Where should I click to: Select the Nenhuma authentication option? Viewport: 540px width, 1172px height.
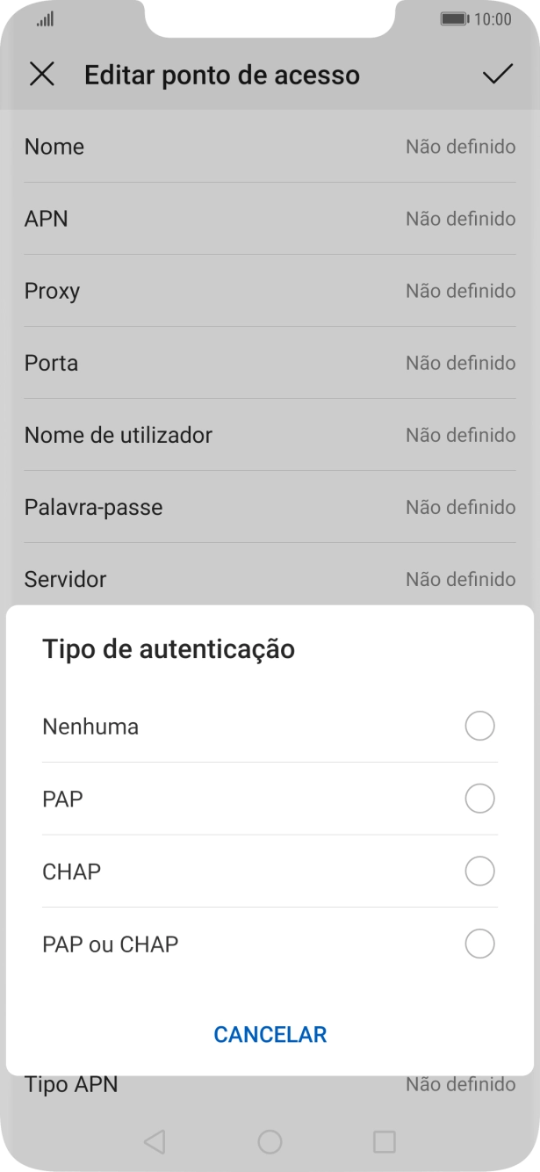click(270, 727)
